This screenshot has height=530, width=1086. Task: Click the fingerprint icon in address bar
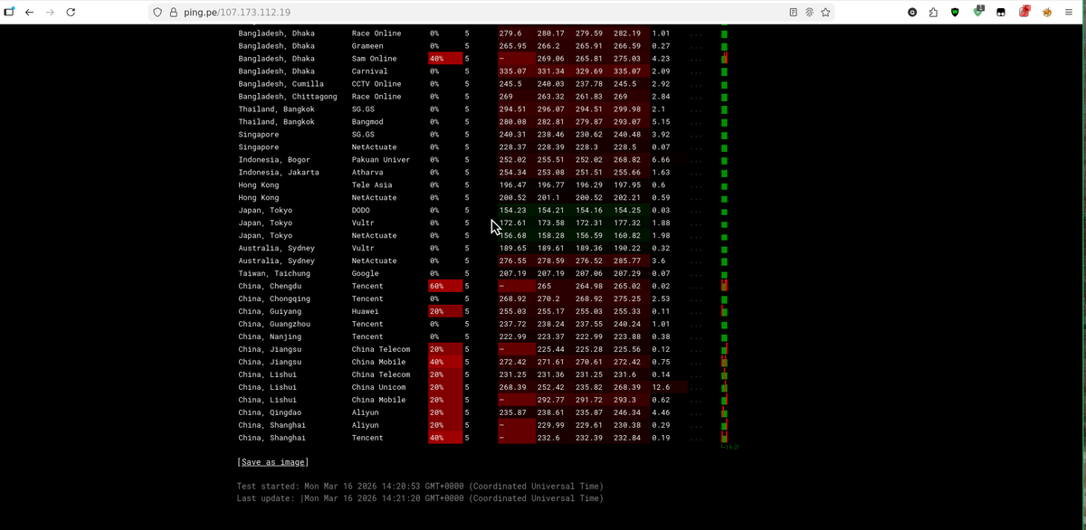[809, 13]
